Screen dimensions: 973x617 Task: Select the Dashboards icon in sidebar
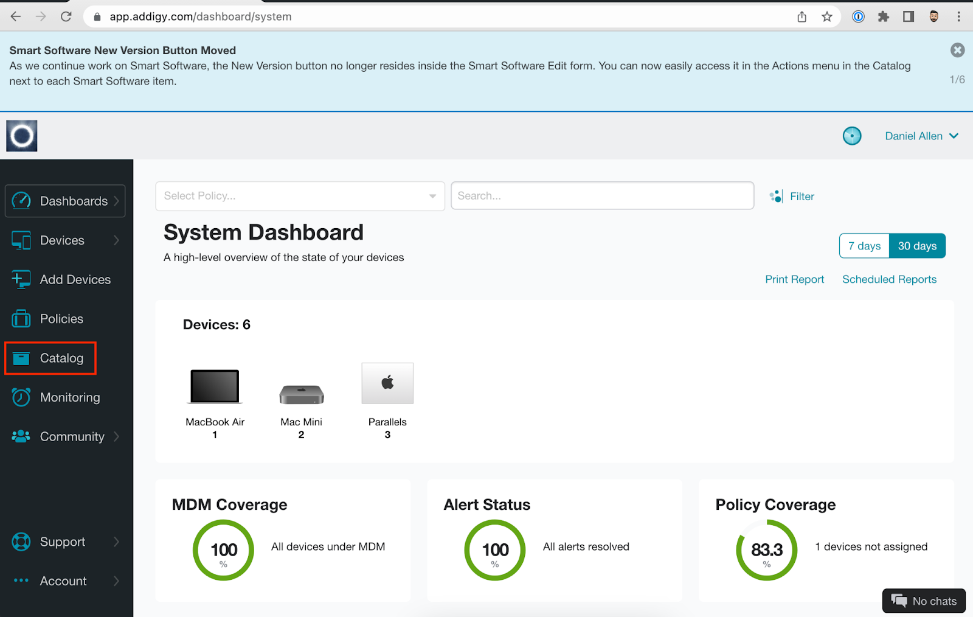pos(21,201)
